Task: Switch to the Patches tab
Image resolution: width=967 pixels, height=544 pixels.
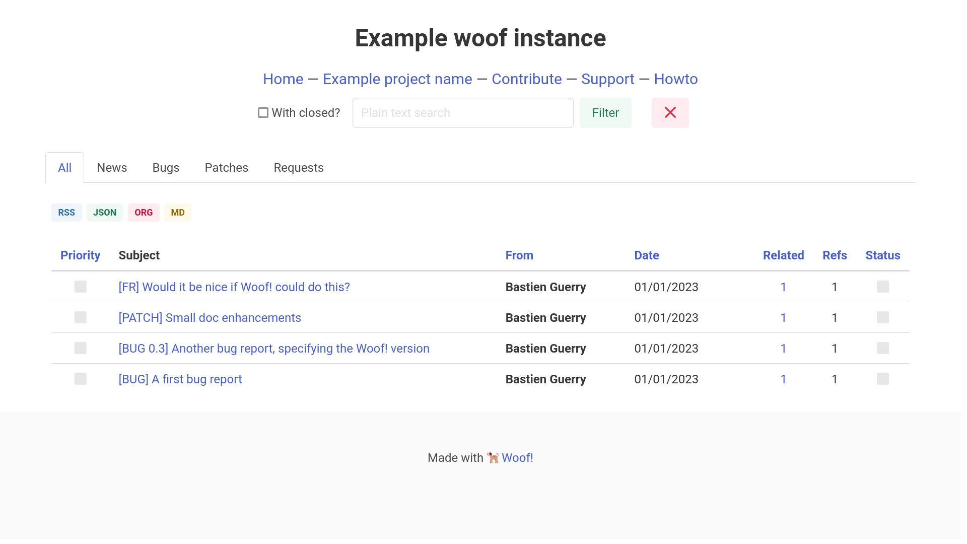Action: [226, 168]
